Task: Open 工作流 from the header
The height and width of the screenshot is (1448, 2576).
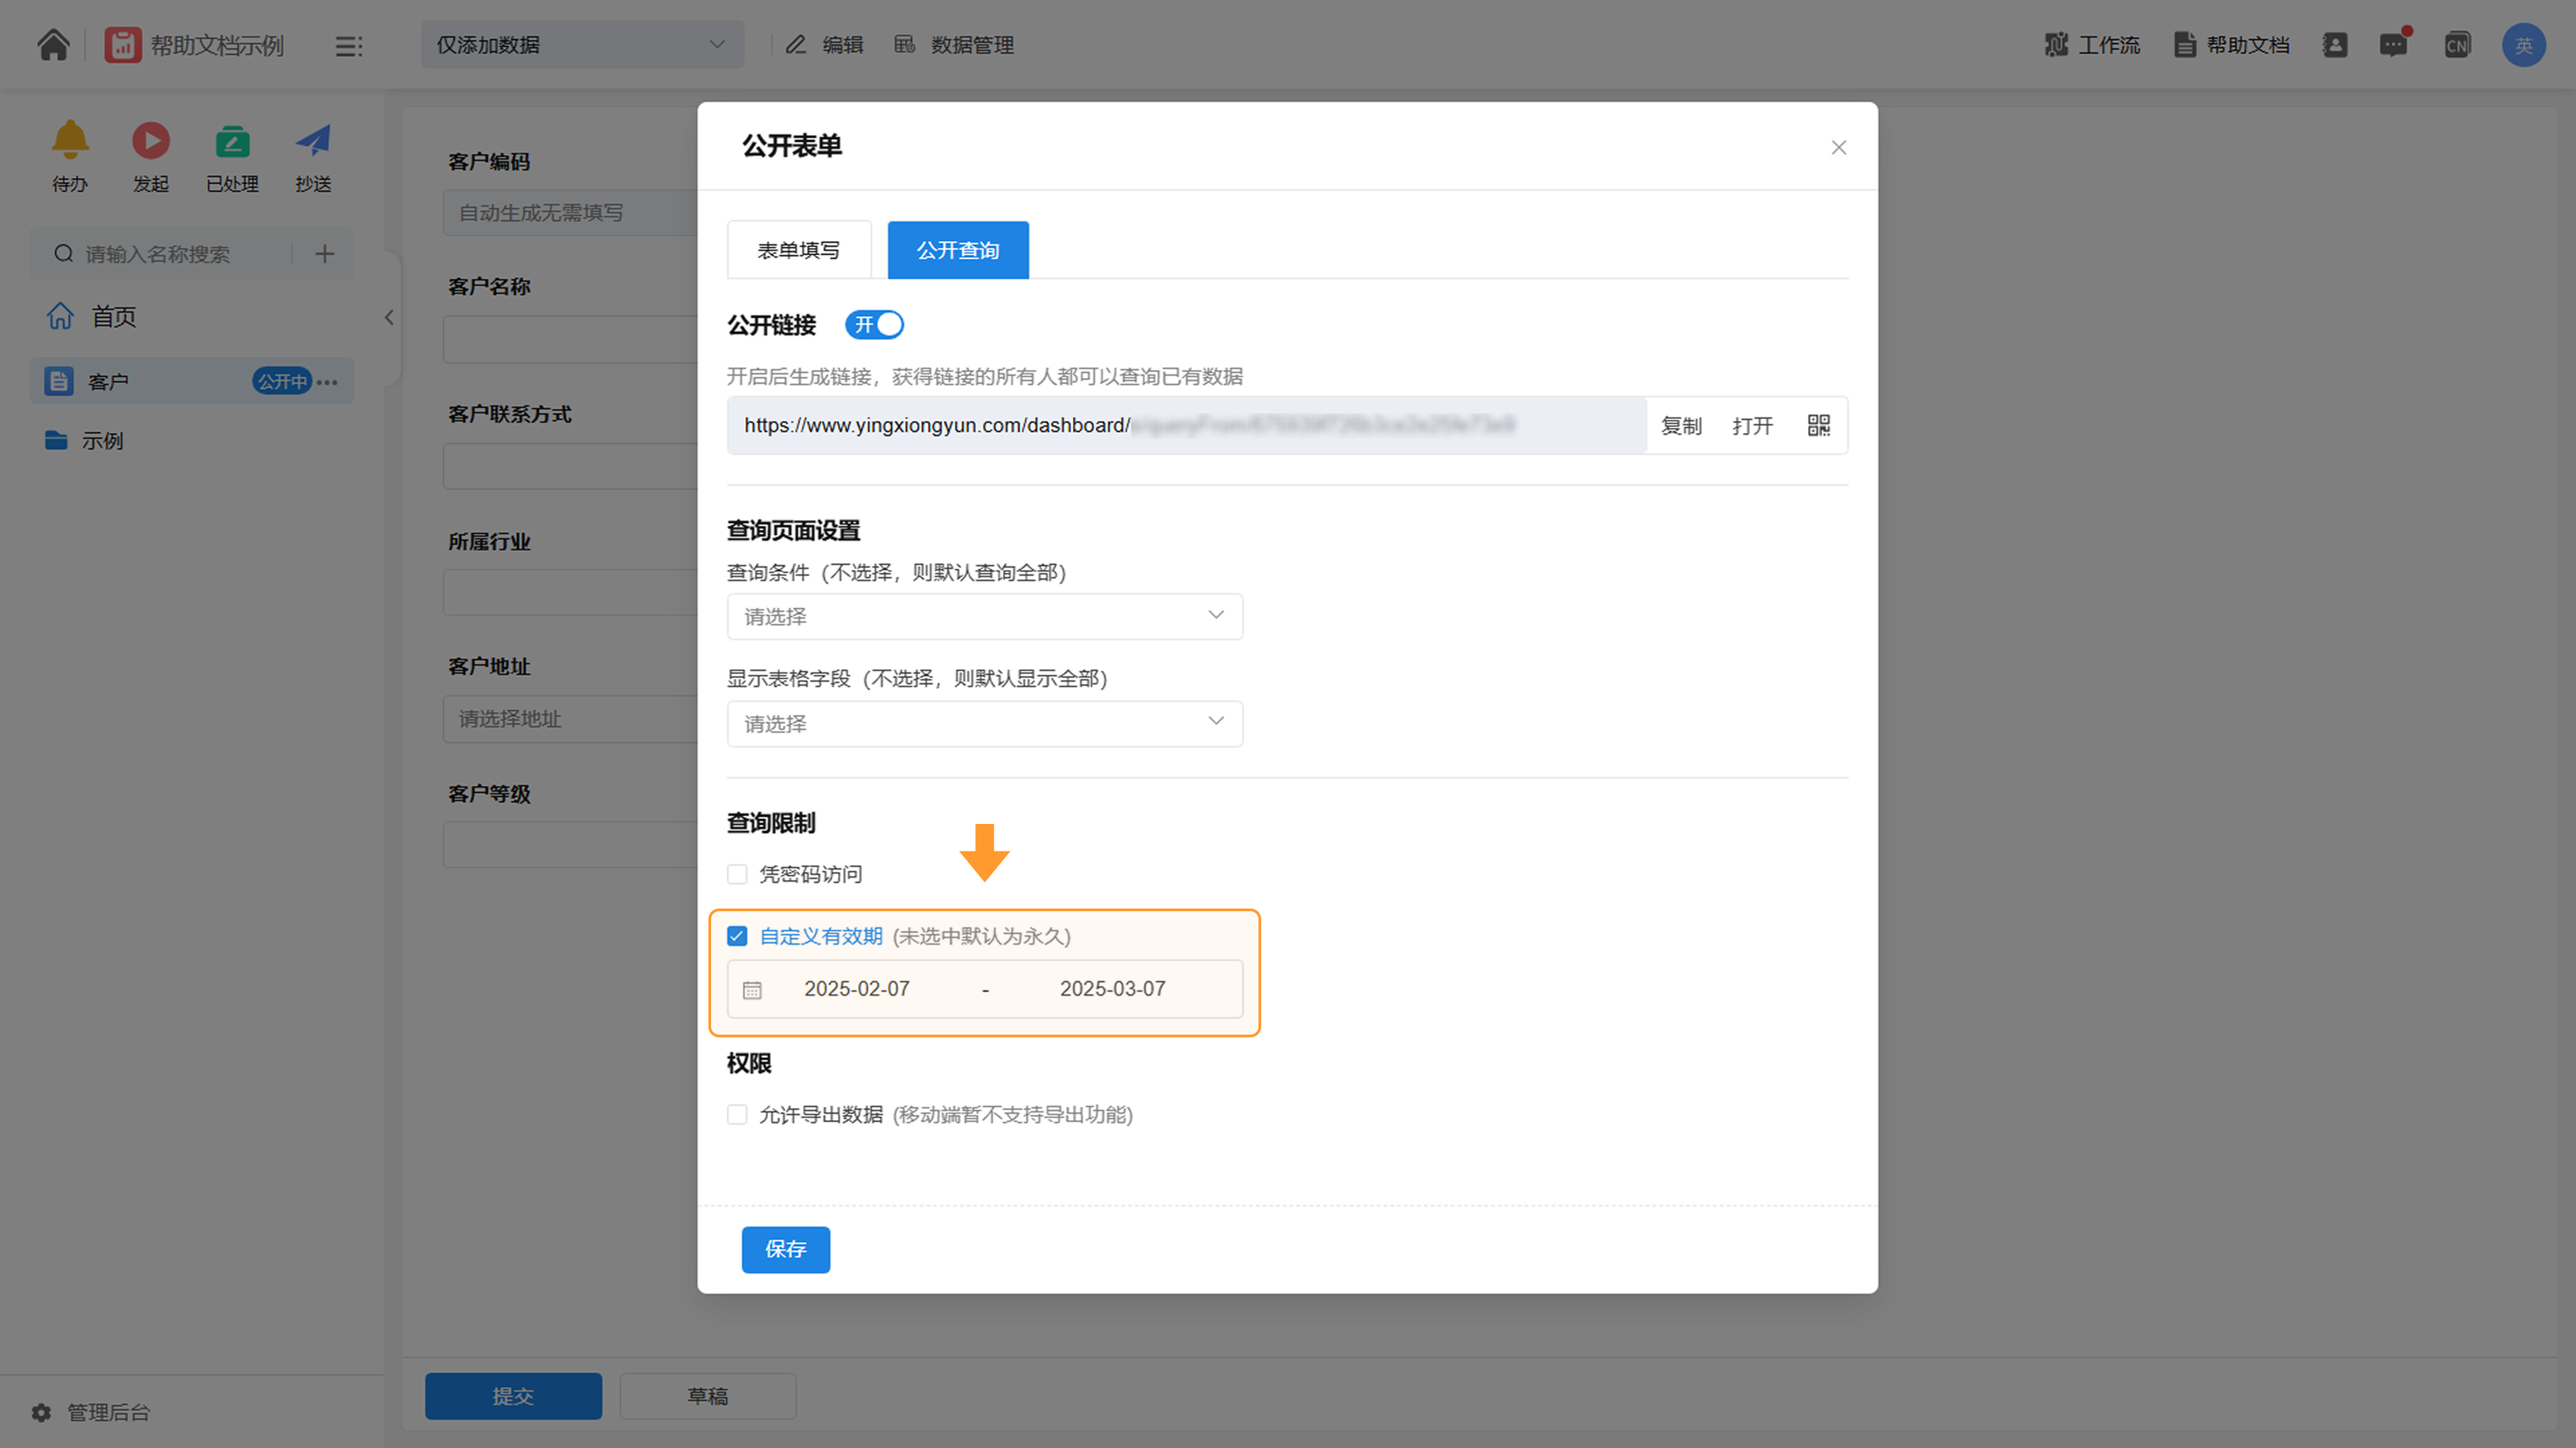Action: click(2092, 45)
